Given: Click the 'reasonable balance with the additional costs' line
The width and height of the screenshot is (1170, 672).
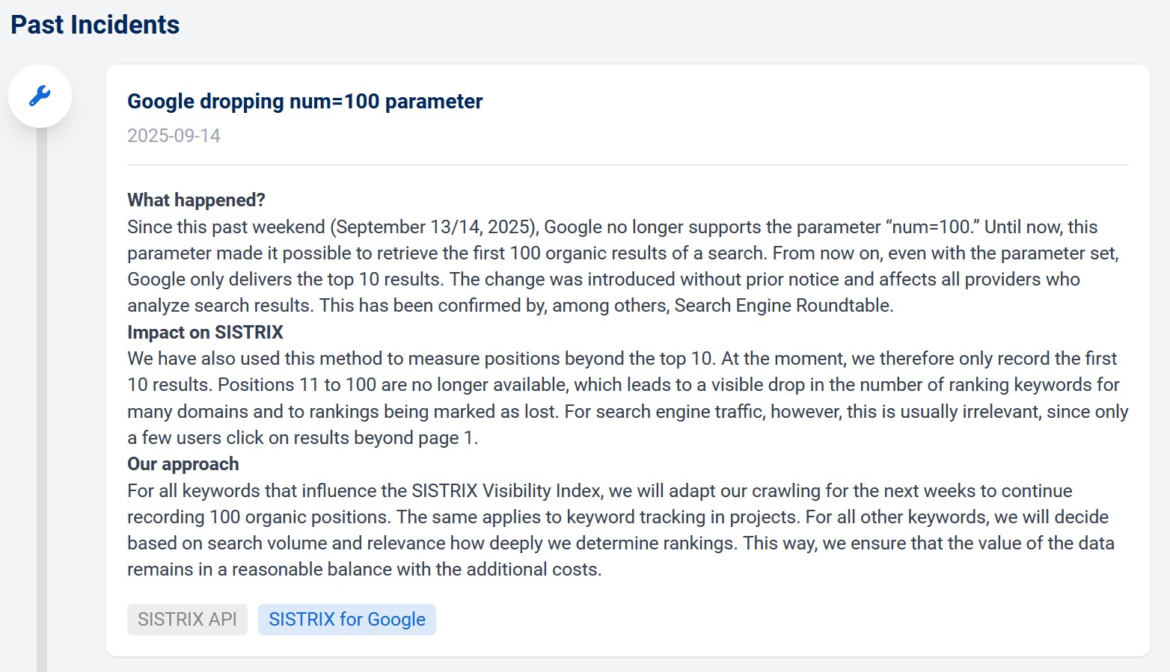Looking at the screenshot, I should coord(416,570).
